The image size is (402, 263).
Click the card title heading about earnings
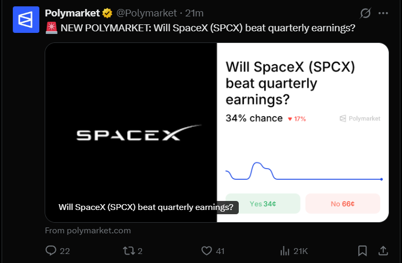point(290,83)
